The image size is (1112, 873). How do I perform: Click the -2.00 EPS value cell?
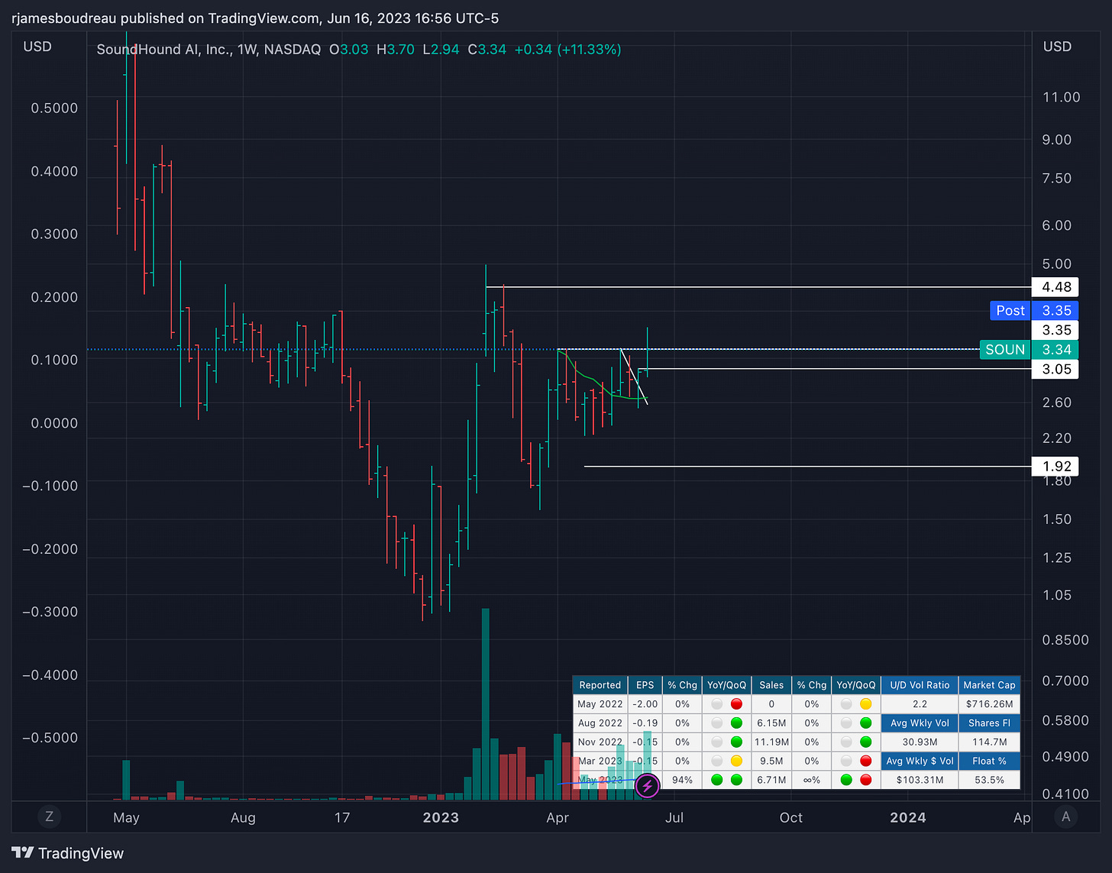(645, 704)
